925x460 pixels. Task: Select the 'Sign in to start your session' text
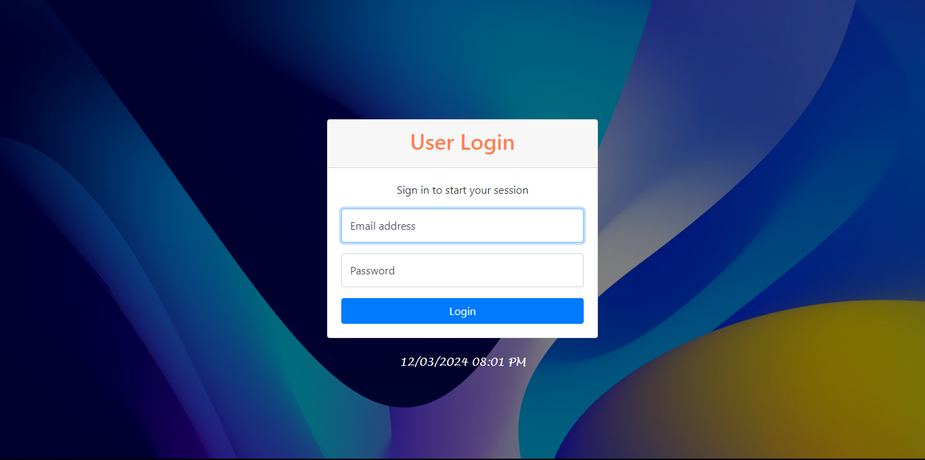(x=462, y=190)
